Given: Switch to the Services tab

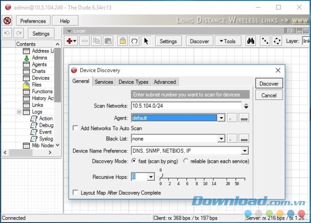Looking at the screenshot, I should (x=104, y=82).
